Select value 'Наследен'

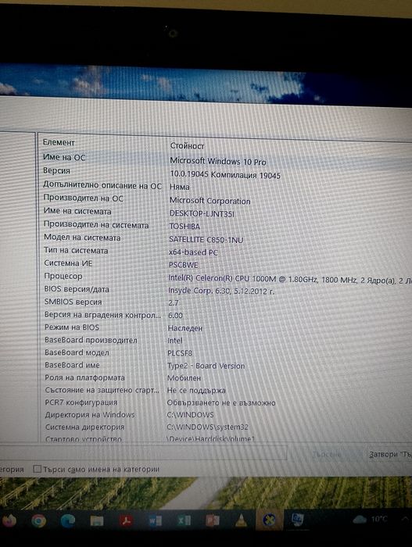click(185, 328)
